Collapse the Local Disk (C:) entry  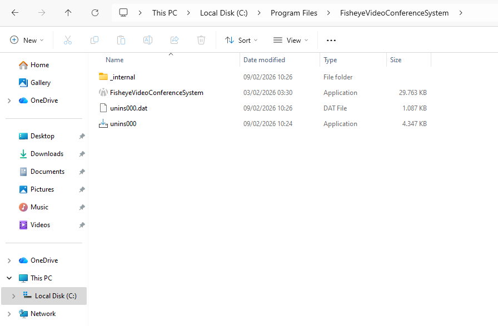(13, 296)
